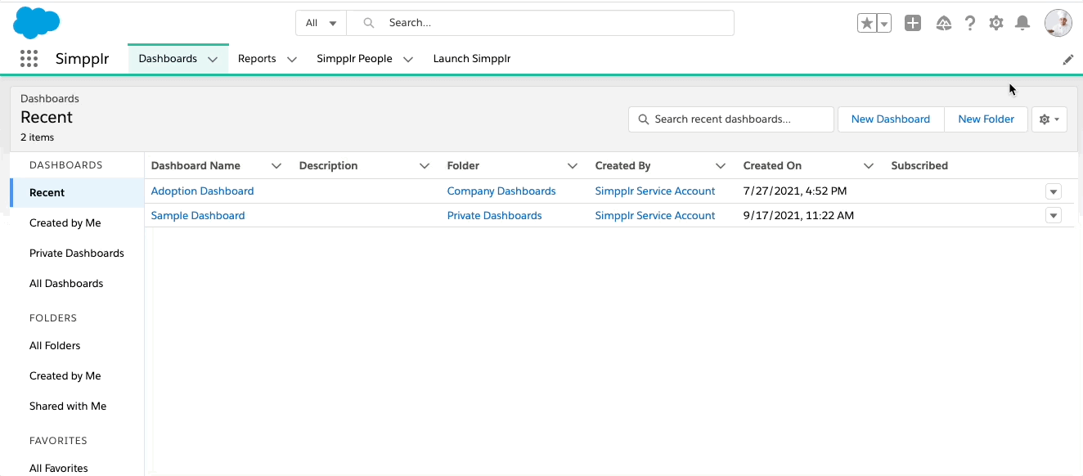Screen dimensions: 1083x476
Task: Expand the Simpplr People chevron menu
Action: pos(408,60)
